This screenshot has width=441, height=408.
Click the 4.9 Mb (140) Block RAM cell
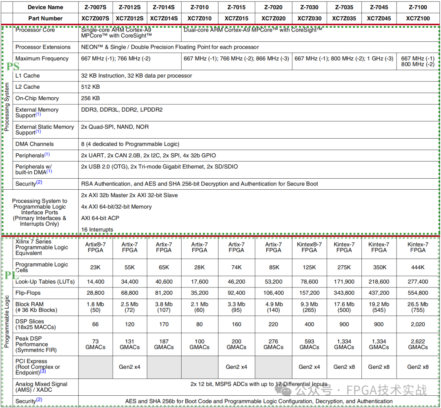coord(273,307)
